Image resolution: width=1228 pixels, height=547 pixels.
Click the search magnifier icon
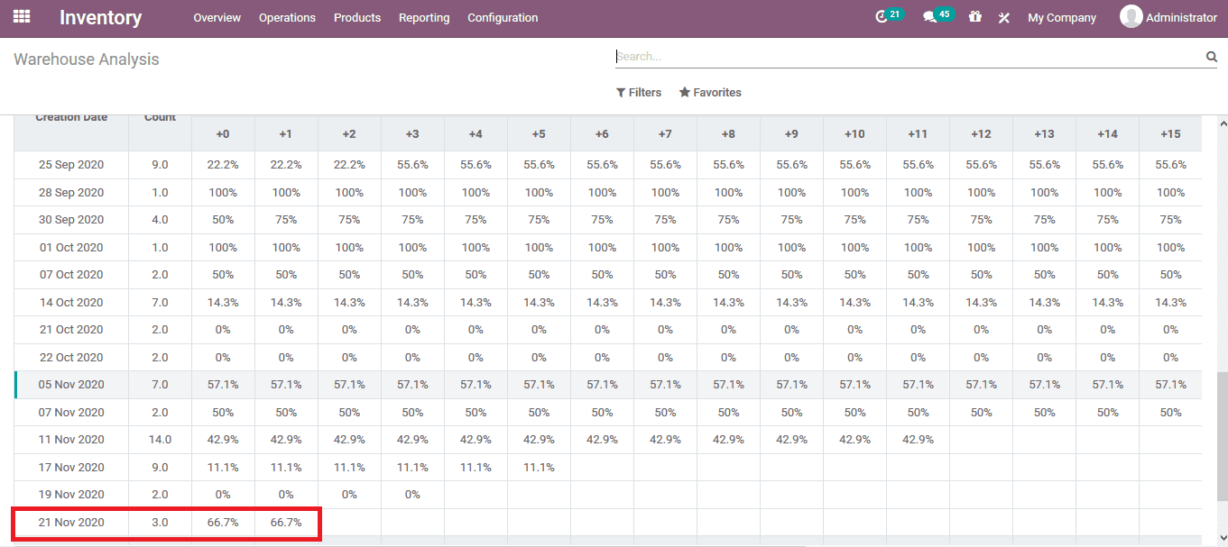[x=1212, y=57]
